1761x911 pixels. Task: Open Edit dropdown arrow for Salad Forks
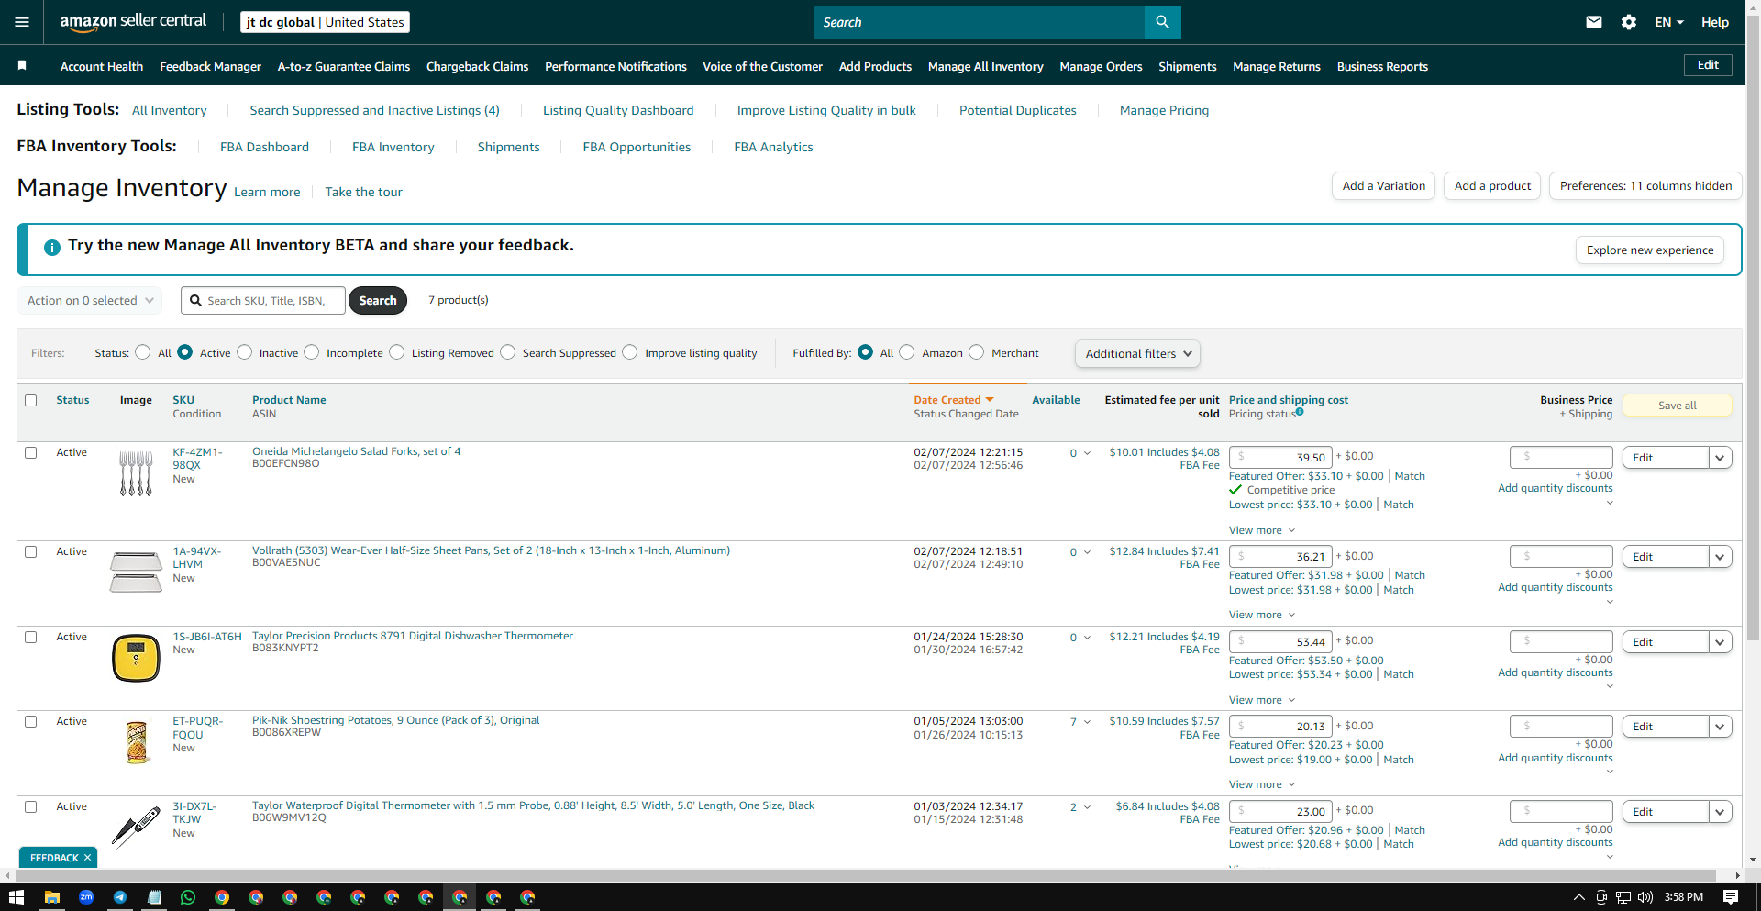click(1720, 458)
